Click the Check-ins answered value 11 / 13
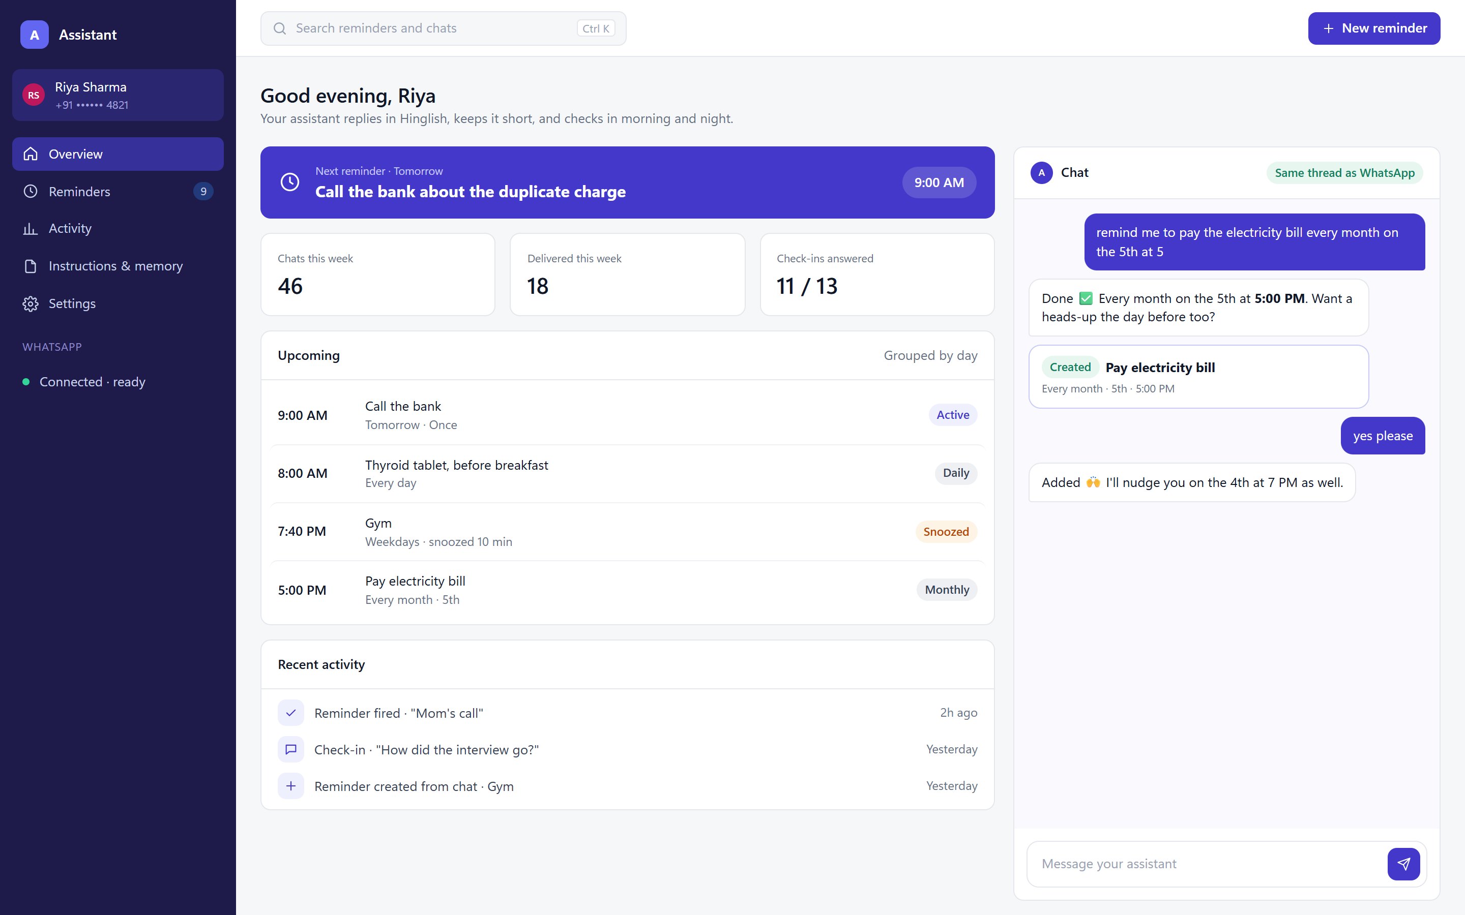This screenshot has height=915, width=1465. [x=807, y=286]
